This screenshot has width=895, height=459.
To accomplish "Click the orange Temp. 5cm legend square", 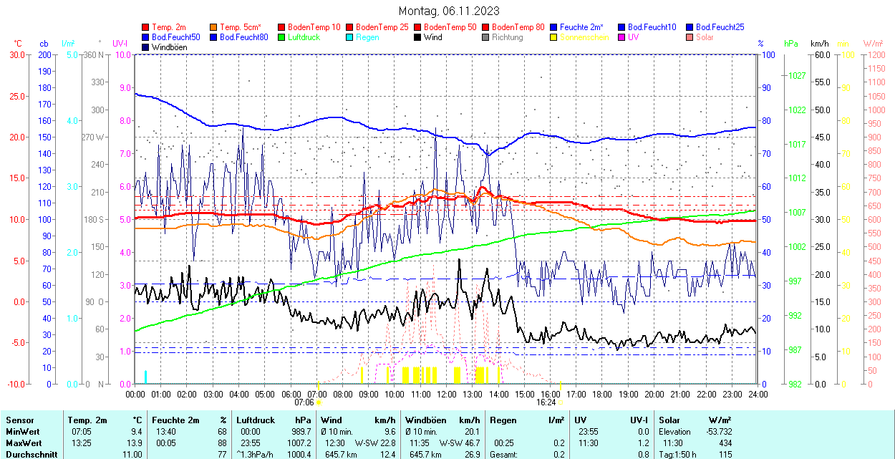I will pyautogui.click(x=214, y=27).
